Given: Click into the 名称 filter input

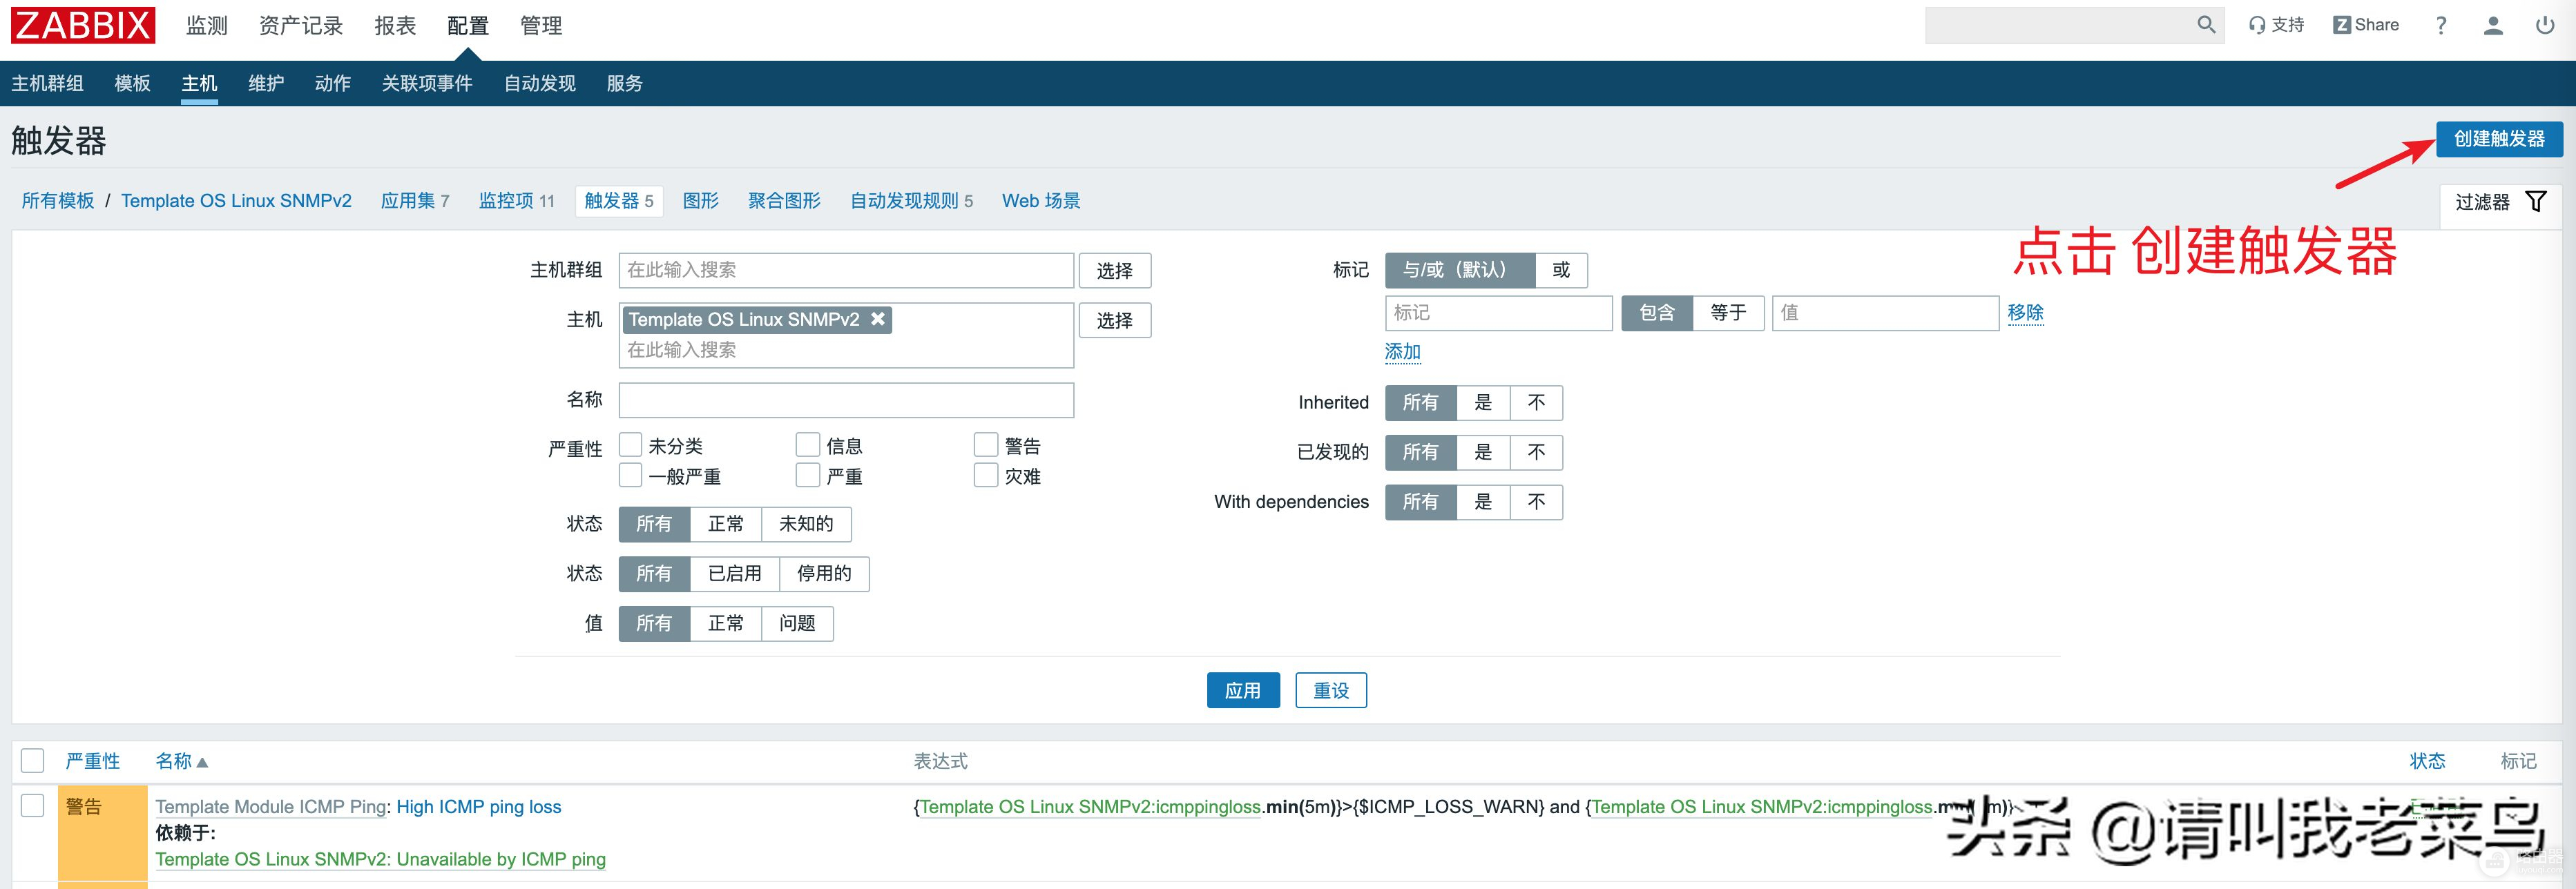Looking at the screenshot, I should (845, 400).
